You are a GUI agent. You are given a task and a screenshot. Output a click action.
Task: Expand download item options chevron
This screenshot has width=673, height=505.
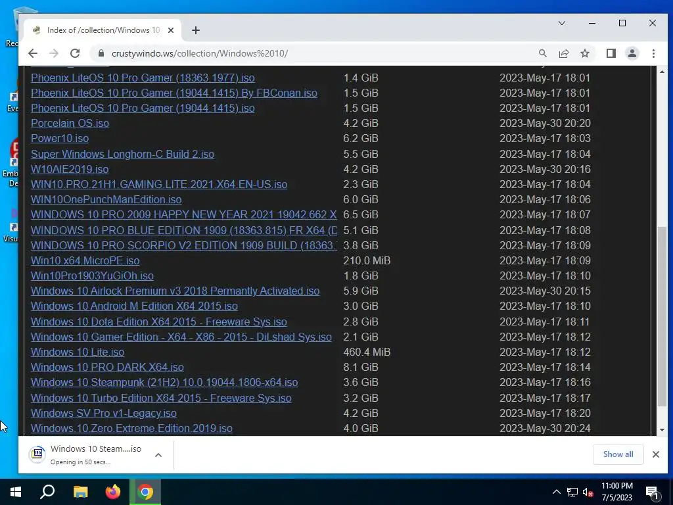point(158,455)
